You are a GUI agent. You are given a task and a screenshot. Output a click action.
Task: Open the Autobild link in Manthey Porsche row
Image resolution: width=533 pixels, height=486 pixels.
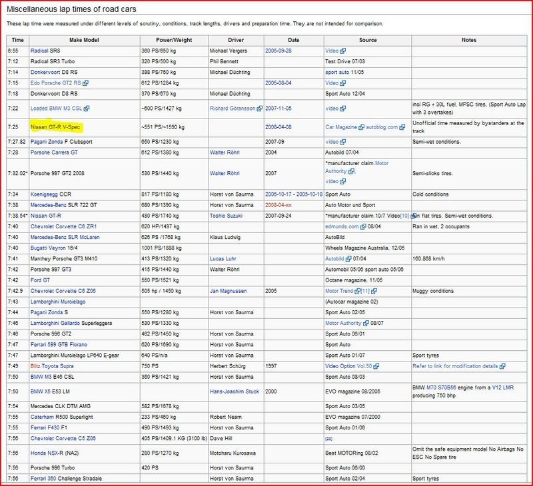[334, 259]
